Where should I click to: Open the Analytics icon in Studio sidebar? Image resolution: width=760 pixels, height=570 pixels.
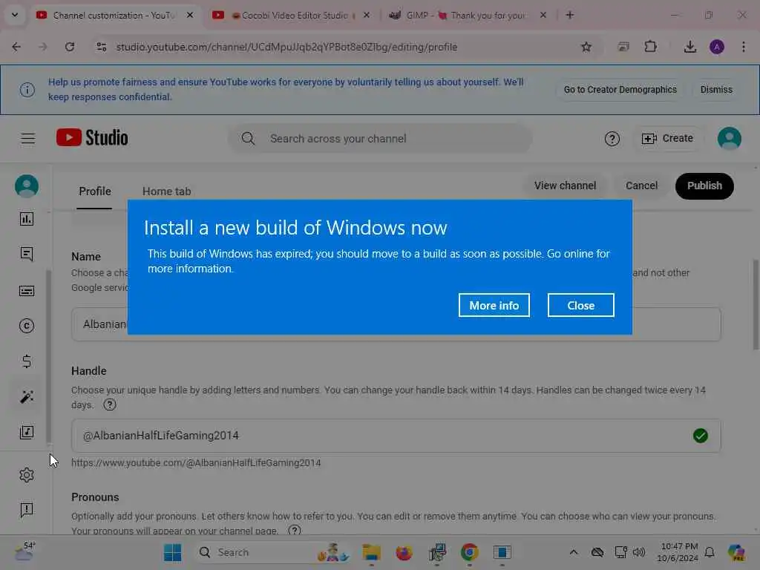27,219
